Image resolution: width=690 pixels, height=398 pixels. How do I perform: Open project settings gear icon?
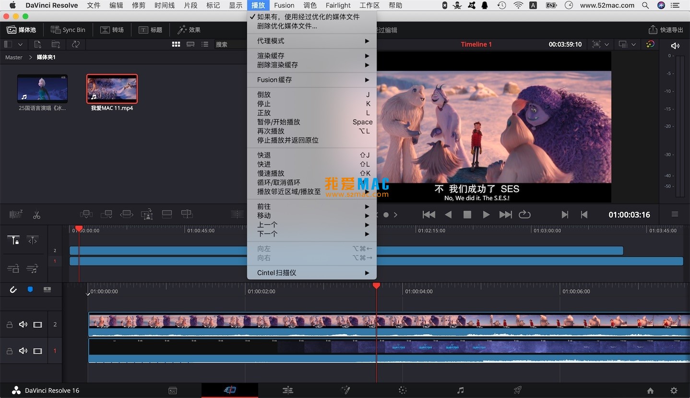click(x=674, y=390)
